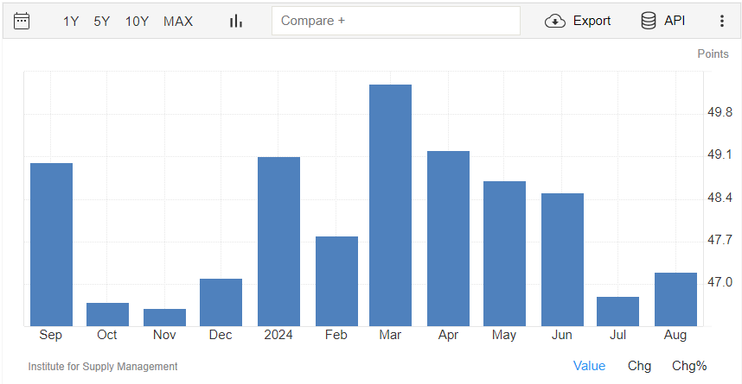Select the Sep bar in chart
This screenshot has height=384, width=742.
click(52, 245)
